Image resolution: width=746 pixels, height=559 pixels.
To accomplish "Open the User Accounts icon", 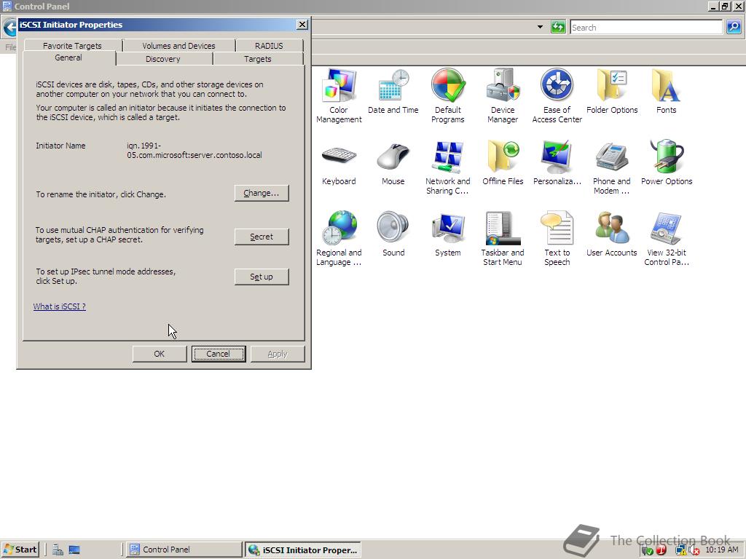I will (x=612, y=234).
